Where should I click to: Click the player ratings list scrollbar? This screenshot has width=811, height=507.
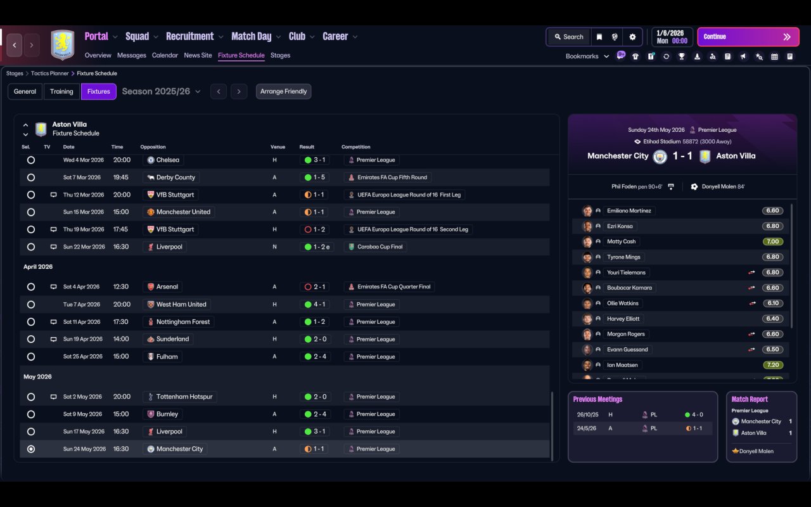pyautogui.click(x=792, y=265)
